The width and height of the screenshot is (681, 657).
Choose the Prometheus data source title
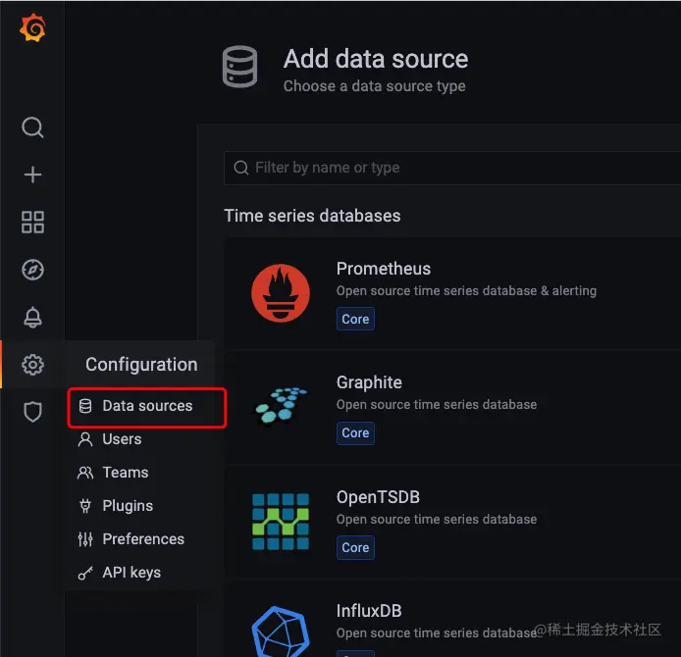tap(384, 269)
